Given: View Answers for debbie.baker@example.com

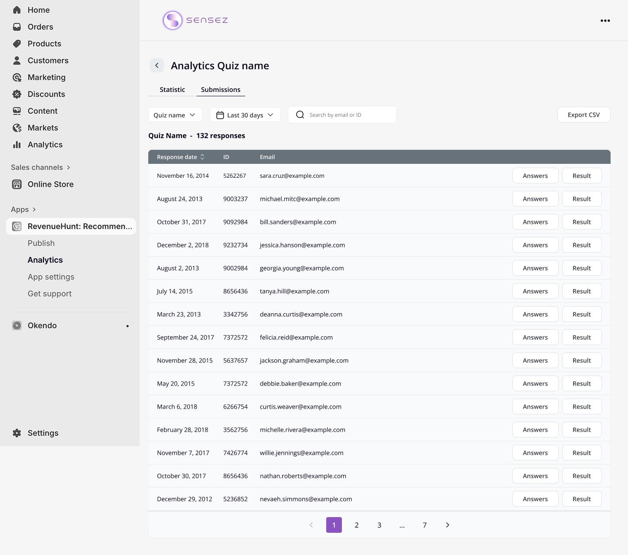Looking at the screenshot, I should point(535,383).
